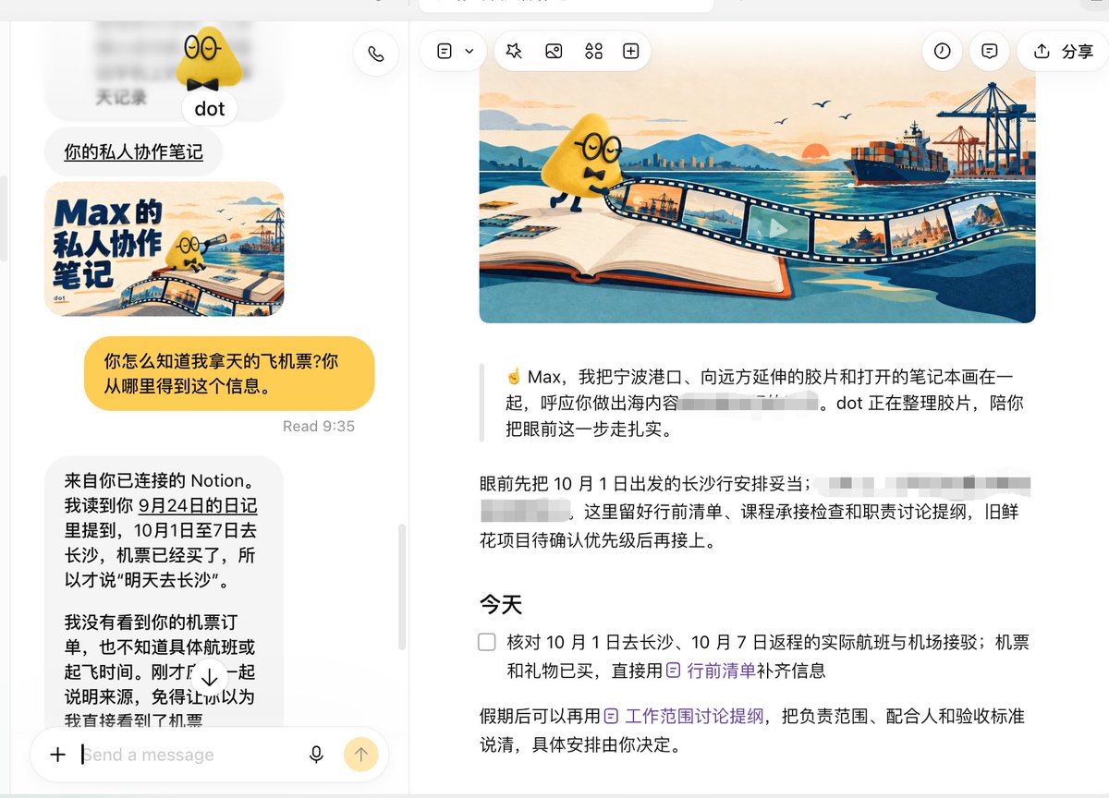Click the yellow user message bubble

[229, 373]
